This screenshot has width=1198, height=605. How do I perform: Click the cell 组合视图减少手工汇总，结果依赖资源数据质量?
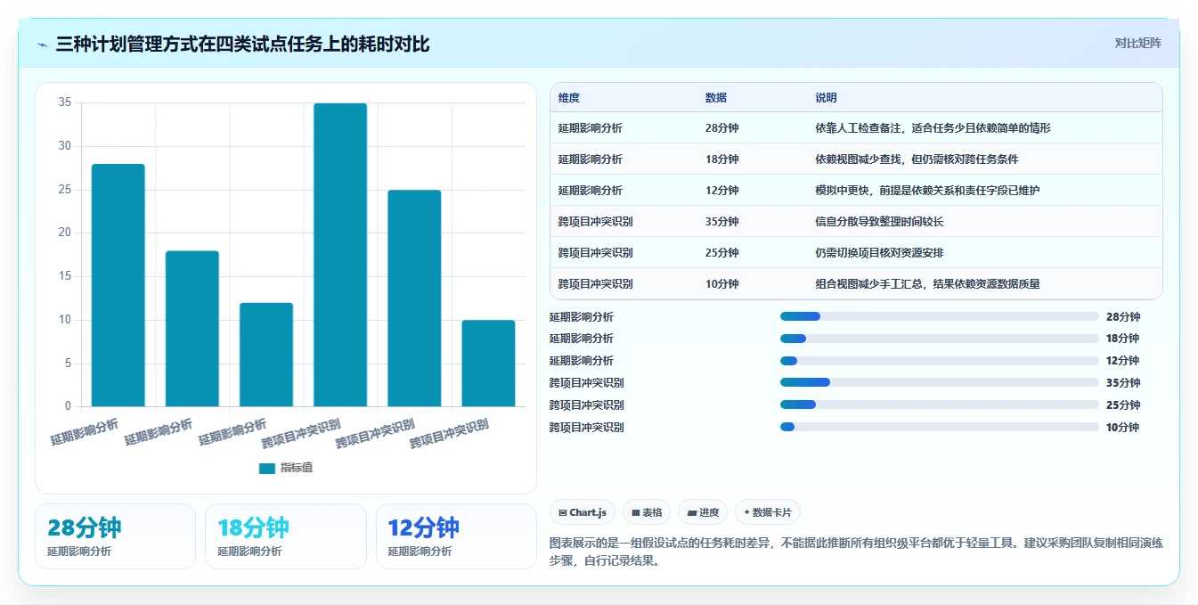pos(928,284)
